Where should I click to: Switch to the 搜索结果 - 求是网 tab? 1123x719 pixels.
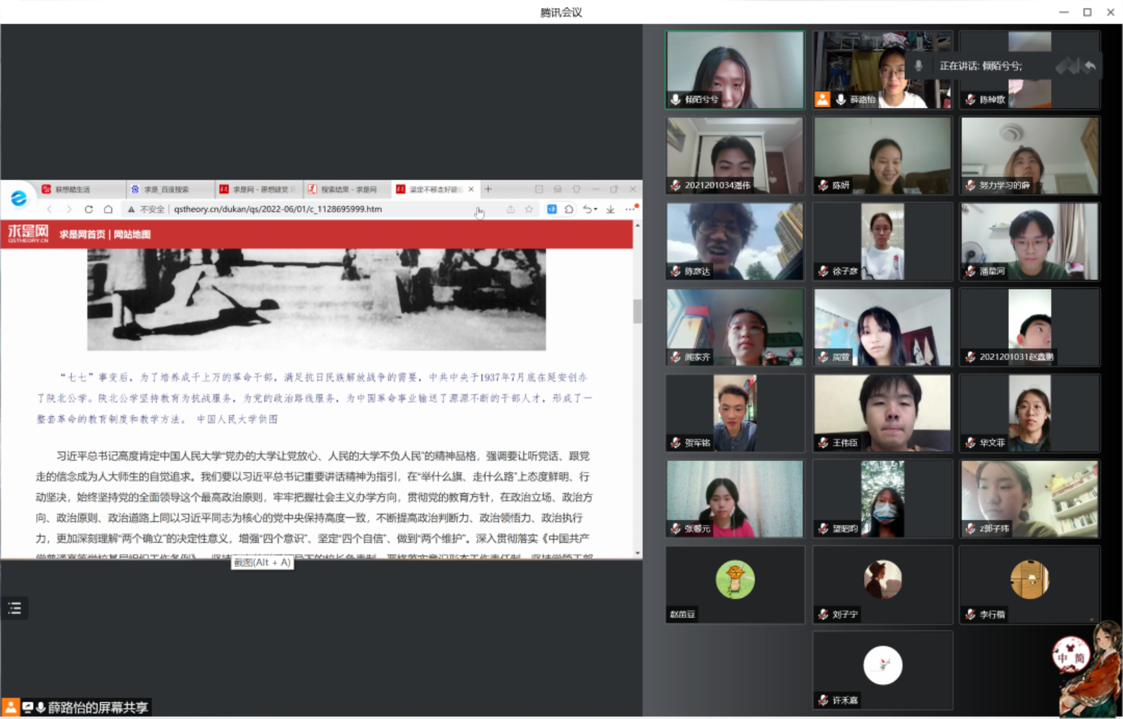point(348,189)
